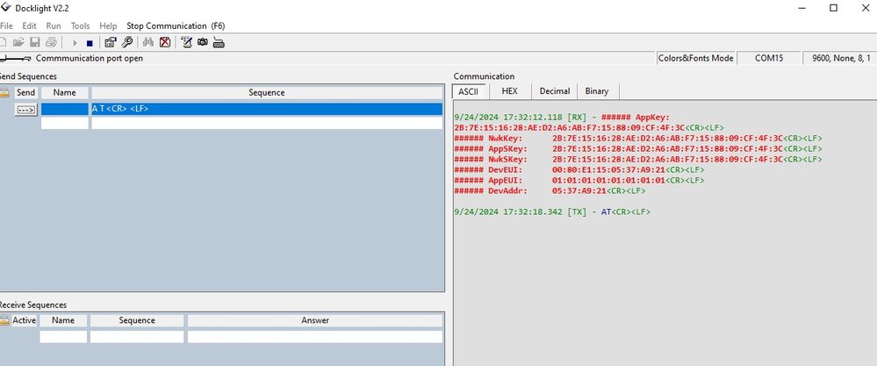Screen dimensions: 877x366
Task: Click the Receive Sequences Name column header
Action: click(63, 320)
